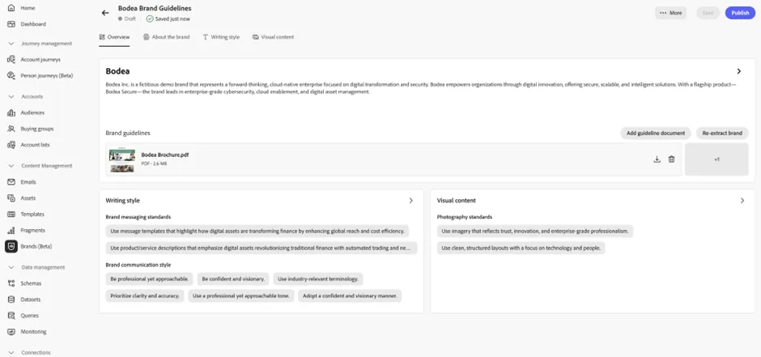The image size is (761, 357).
Task: Delete Bodea Brochure.pdf with trash icon
Action: coord(672,159)
